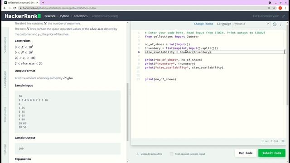Click the Sample Input code block
Viewport: 290px width, 163px height.
68,112
